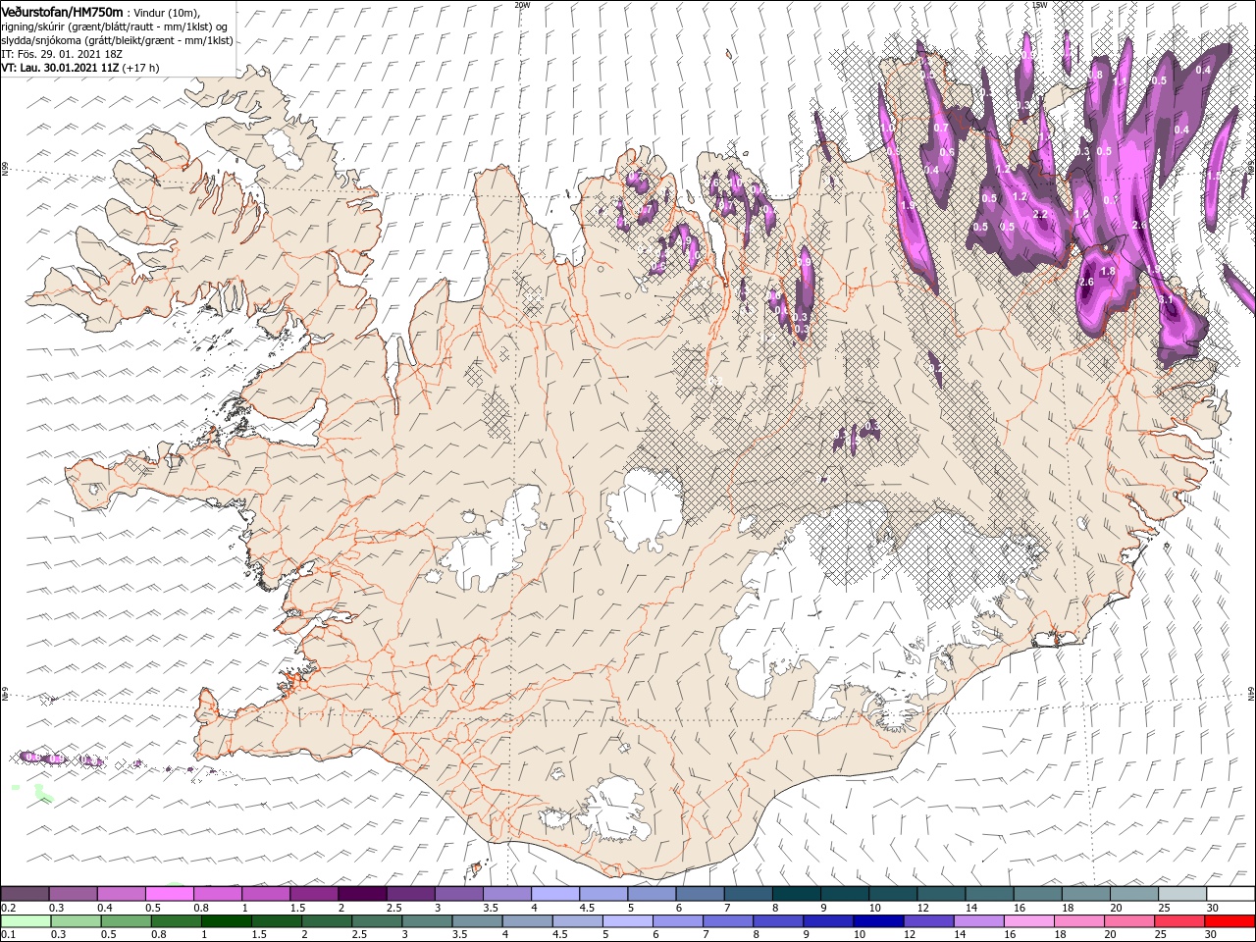Select the bright magenta swatch between 0.5 and 0.8, upper legend

click(170, 893)
